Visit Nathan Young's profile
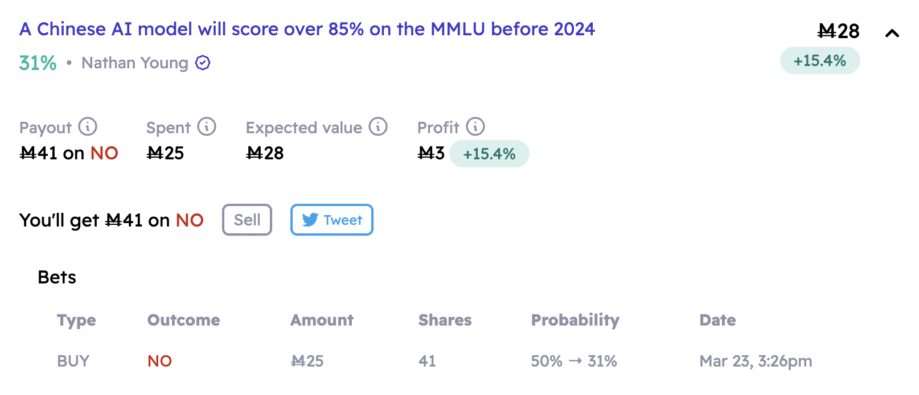 (x=135, y=63)
